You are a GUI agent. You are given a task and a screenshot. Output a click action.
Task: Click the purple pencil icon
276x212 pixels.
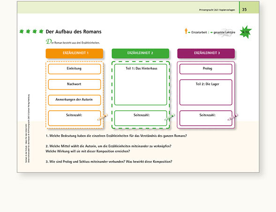233,117
